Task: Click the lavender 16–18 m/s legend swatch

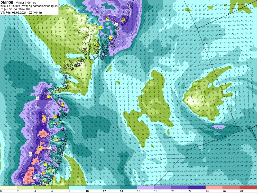Action: pos(145,187)
